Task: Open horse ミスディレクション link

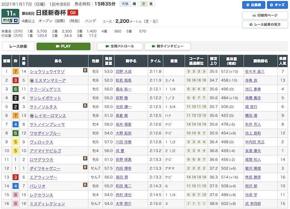Action: (x=47, y=204)
